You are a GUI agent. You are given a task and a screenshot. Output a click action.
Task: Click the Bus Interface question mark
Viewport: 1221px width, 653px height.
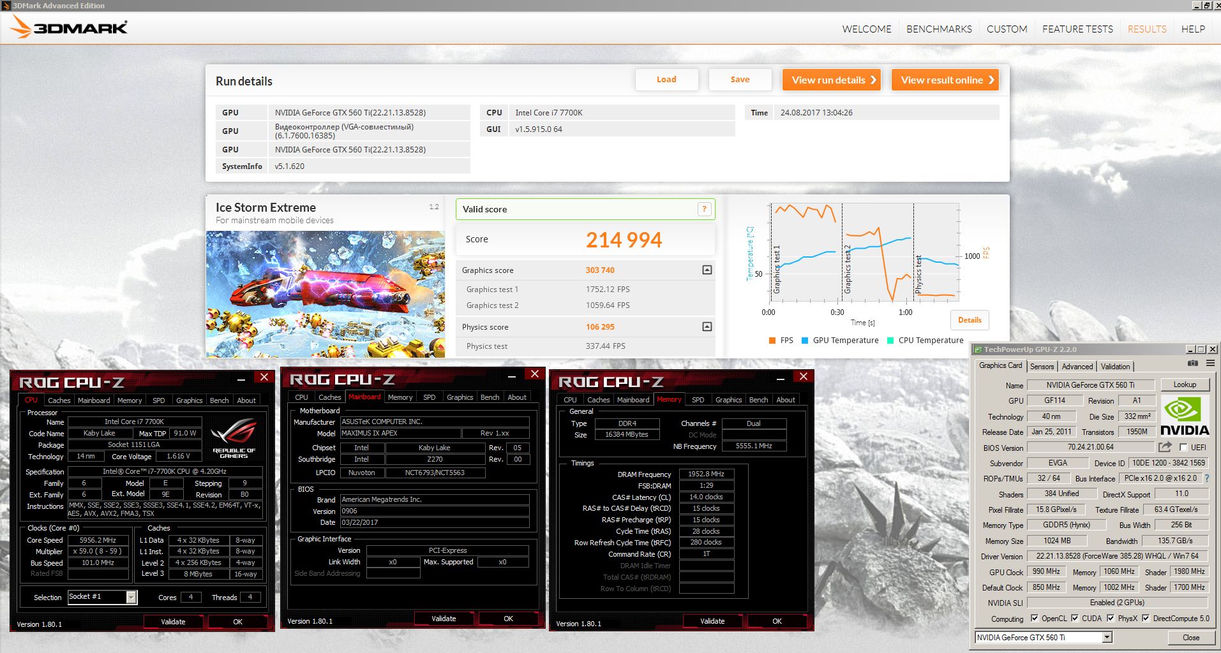tap(1207, 478)
